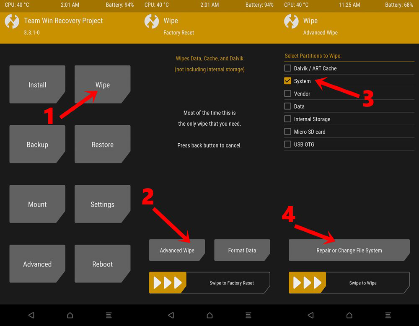The width and height of the screenshot is (419, 326).
Task: Tap Repair or Change File System
Action: 349,250
